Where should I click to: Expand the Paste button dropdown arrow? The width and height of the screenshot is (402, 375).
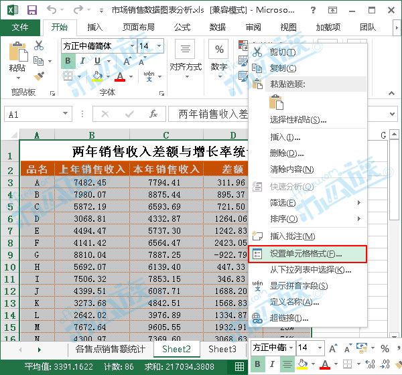tap(18, 78)
